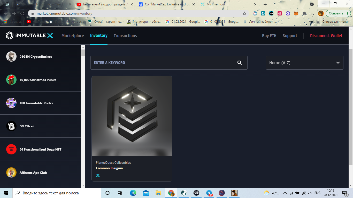This screenshot has width=353, height=198.
Task: Open the Мониторинг обме... bookmark
Action: pyautogui.click(x=144, y=22)
